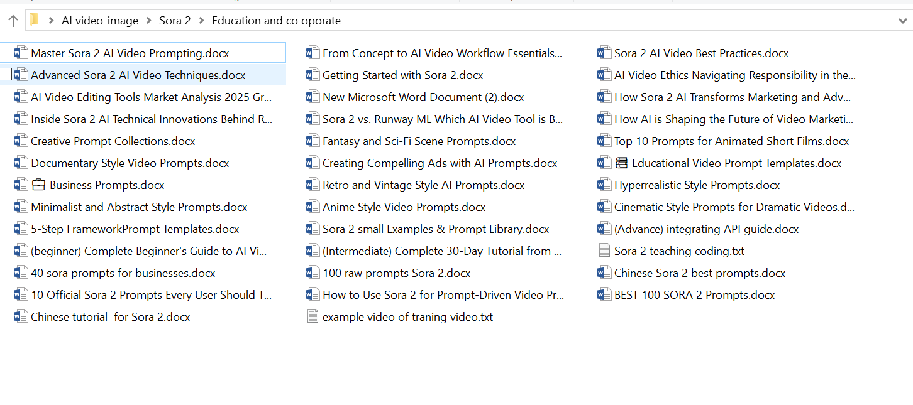Screen dimensions: 913x405
Task: Click the Up arrow navigation button
Action: [13, 21]
